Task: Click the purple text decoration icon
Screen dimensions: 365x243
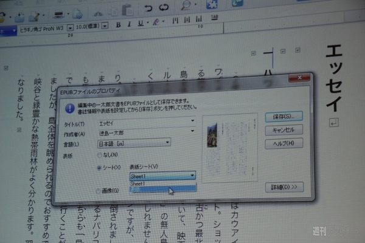Action: (156, 22)
